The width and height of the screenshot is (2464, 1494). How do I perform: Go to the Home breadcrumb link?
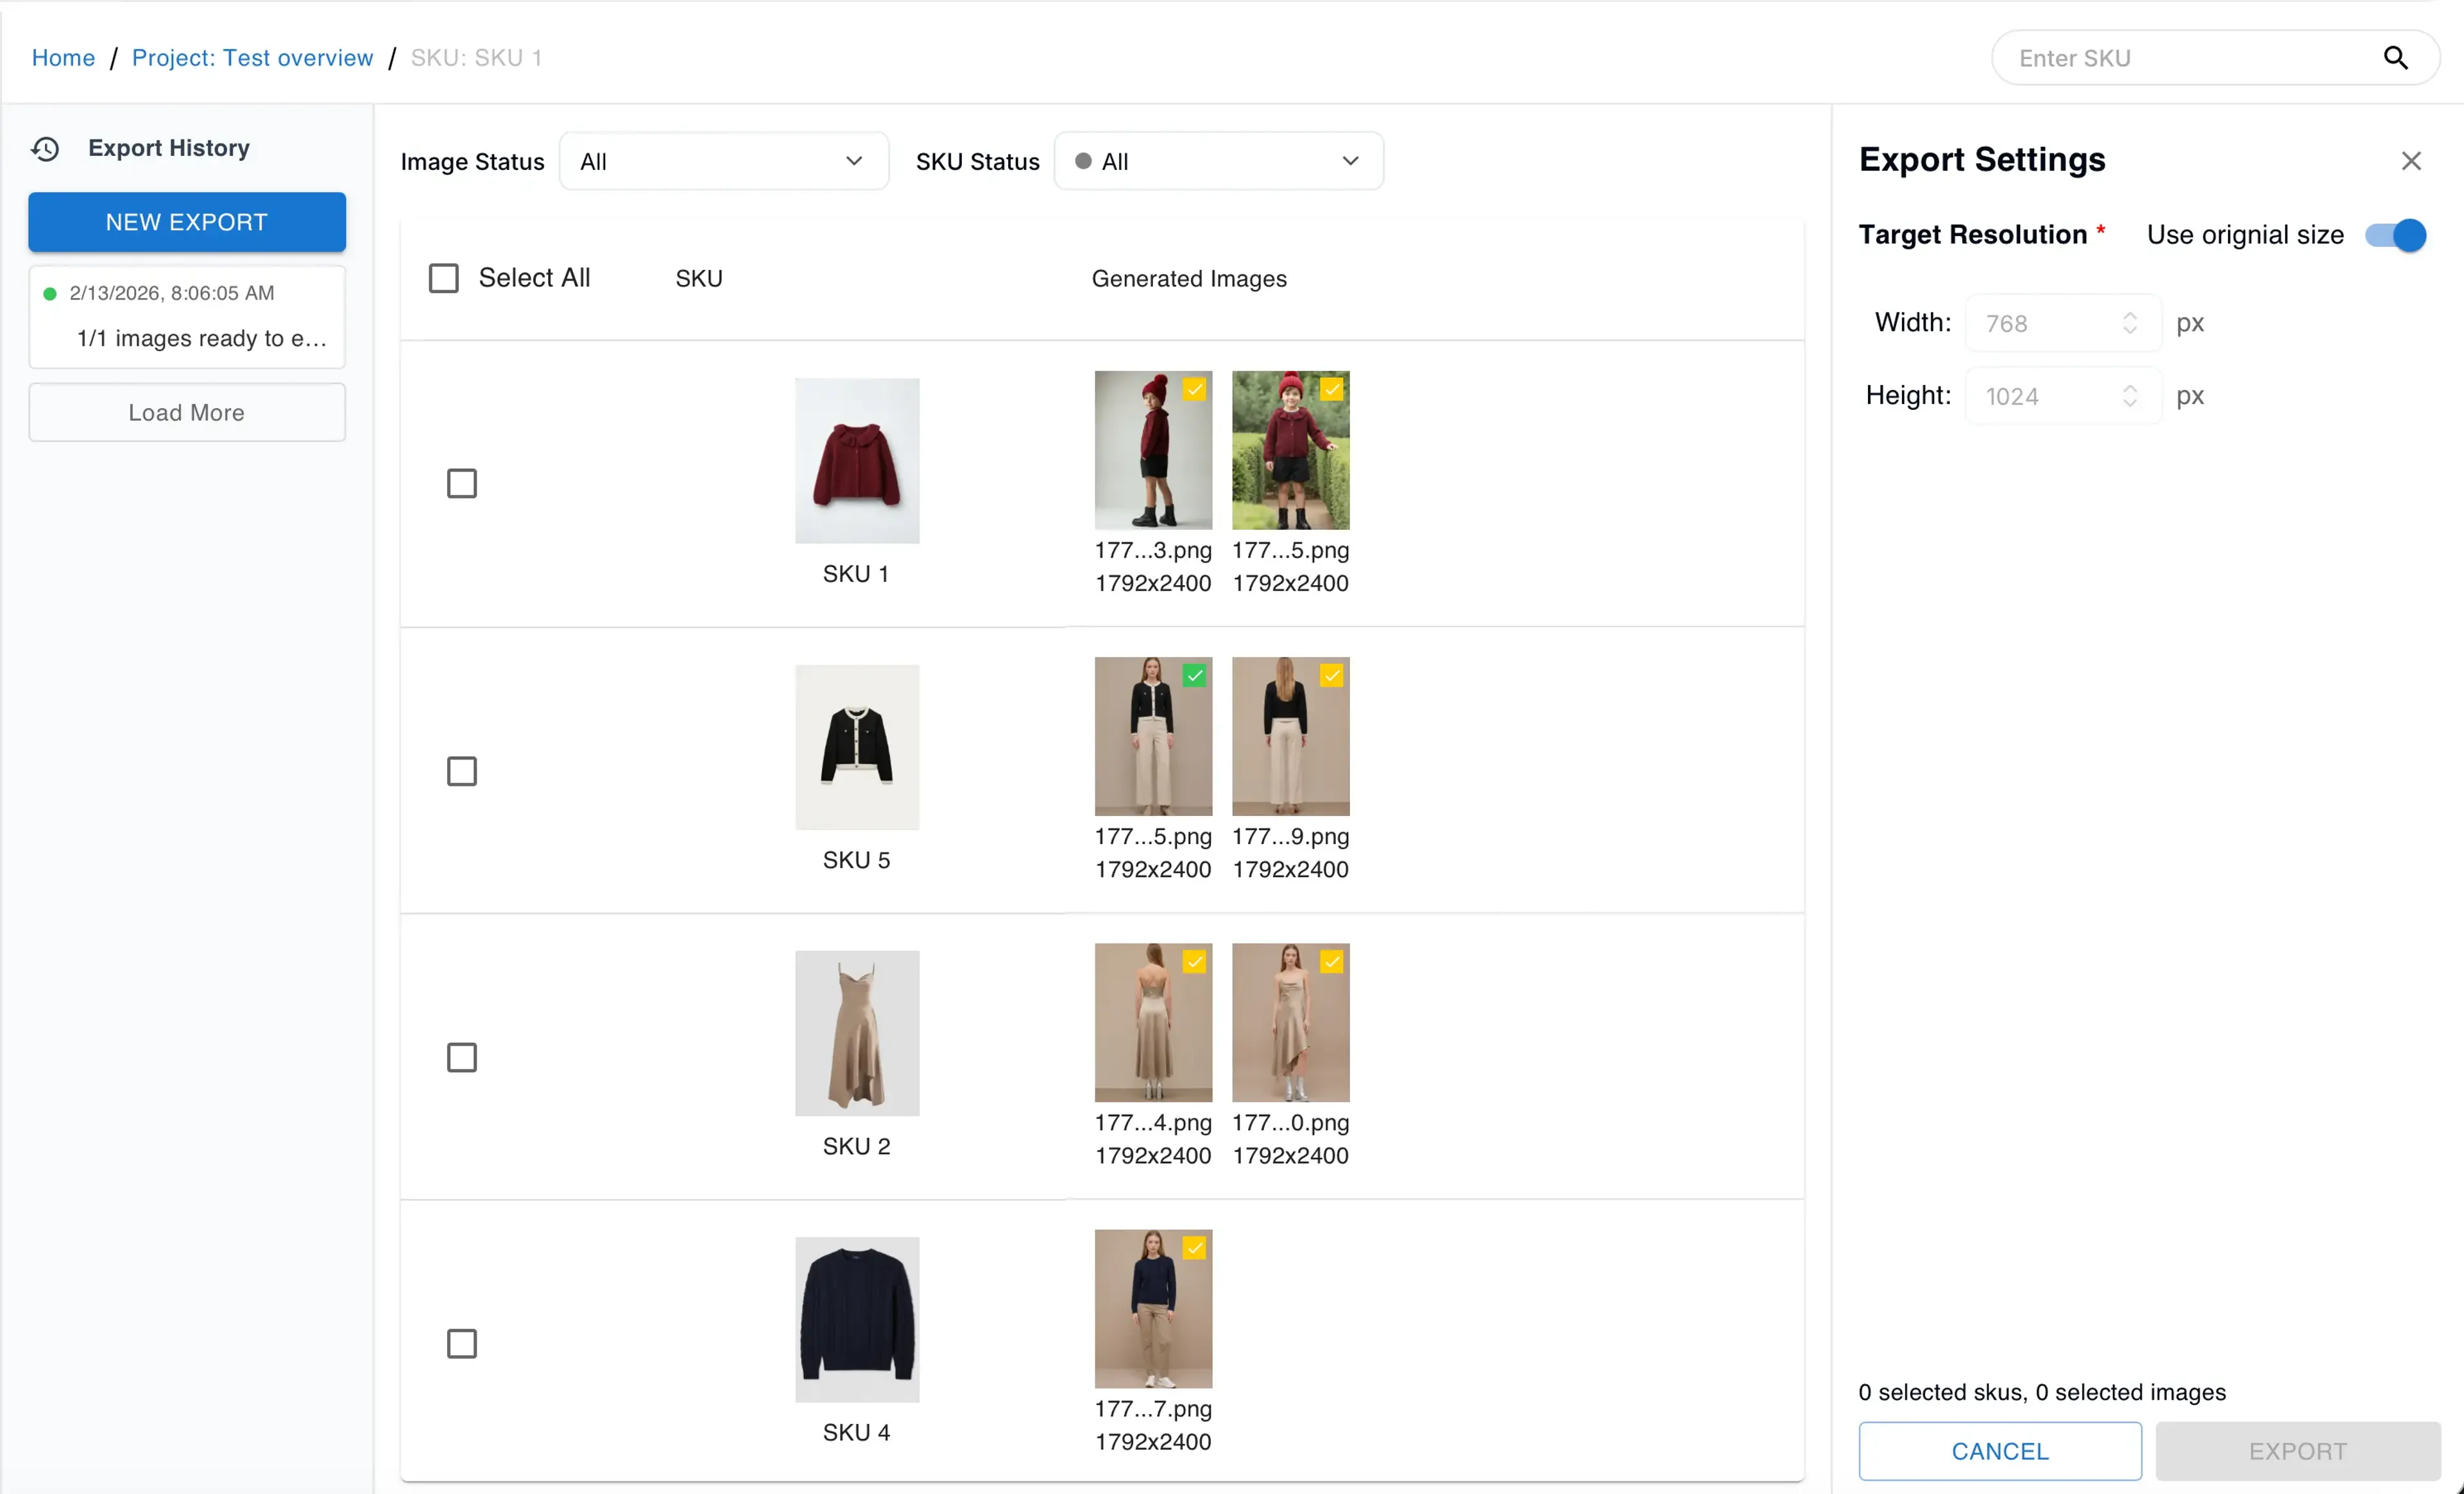63,58
